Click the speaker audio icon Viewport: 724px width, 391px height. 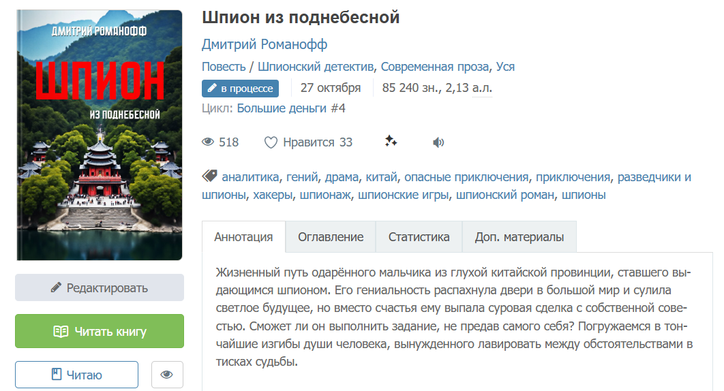pos(438,142)
